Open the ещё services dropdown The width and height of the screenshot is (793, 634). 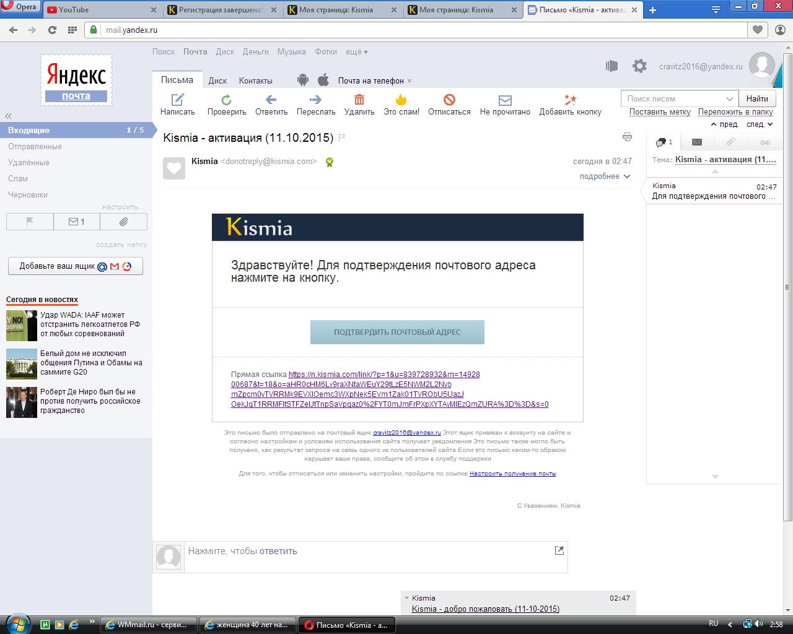356,52
